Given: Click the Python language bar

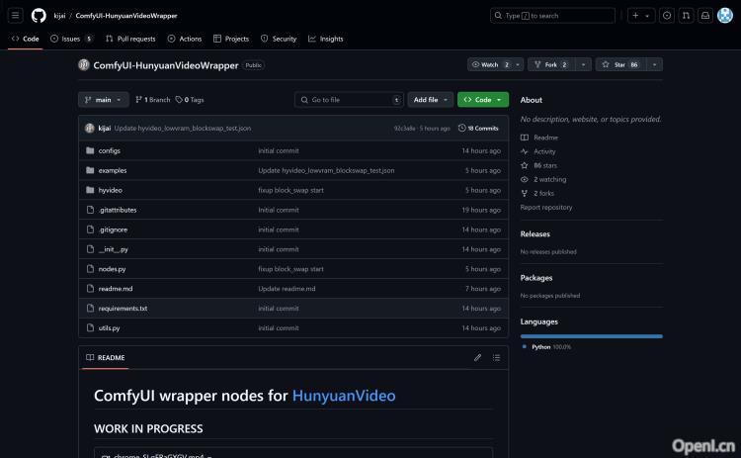Looking at the screenshot, I should pyautogui.click(x=591, y=336).
